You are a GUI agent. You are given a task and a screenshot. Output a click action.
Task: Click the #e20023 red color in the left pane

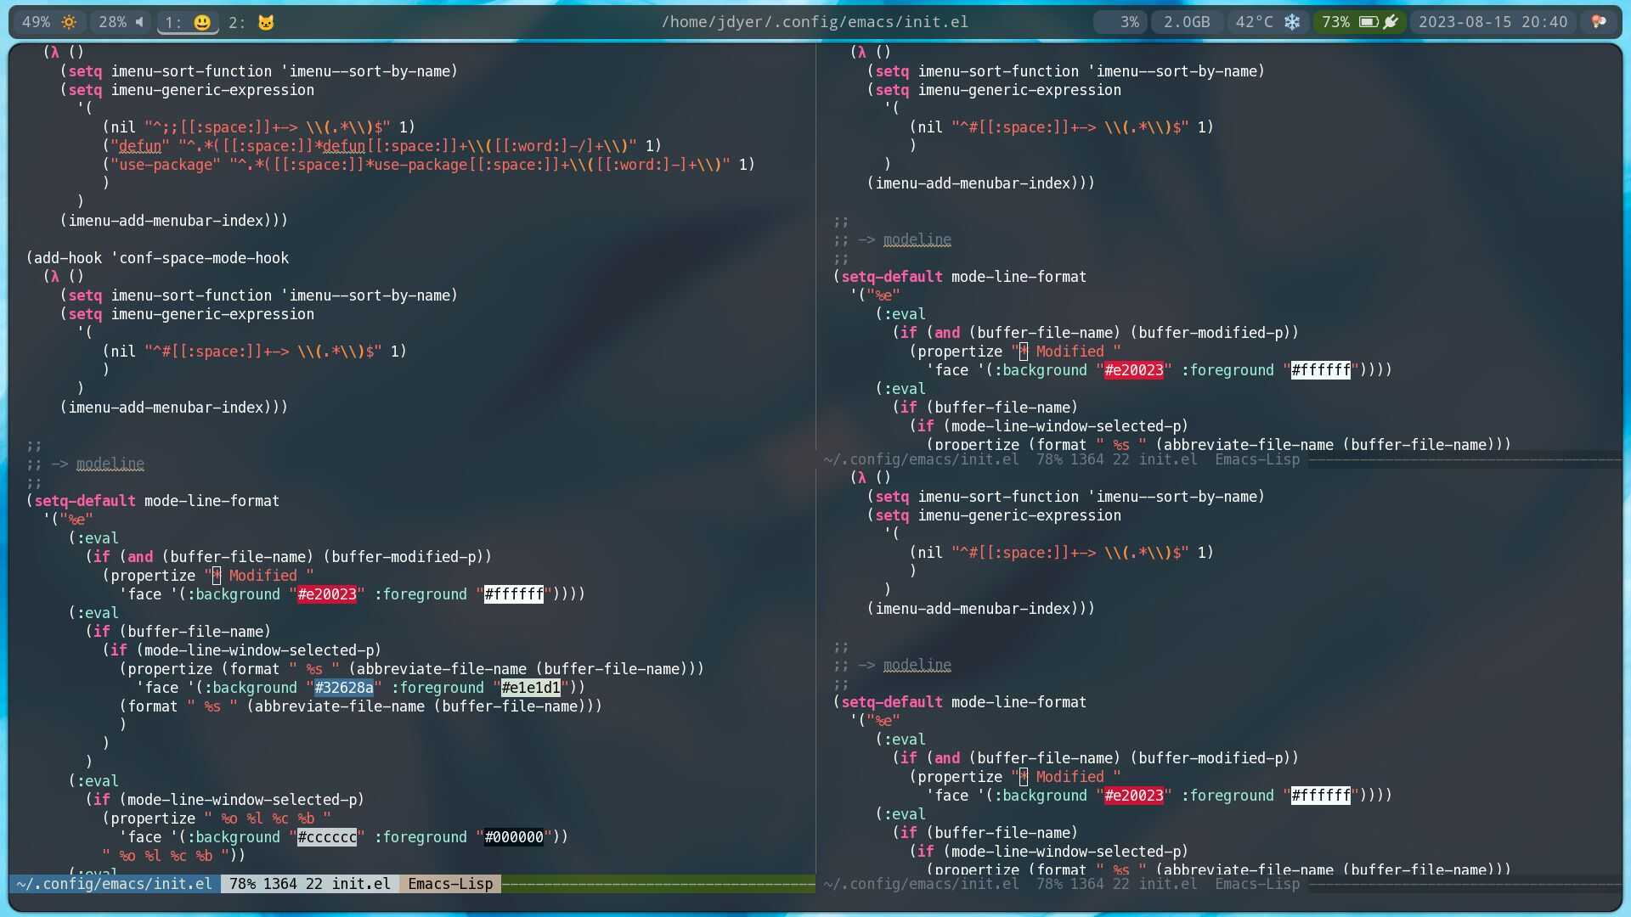point(327,594)
